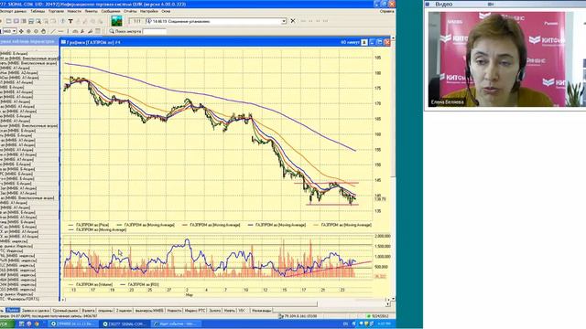586x329 pixels.
Task: Switch to the Срочный рынок tab
Action: point(65,310)
